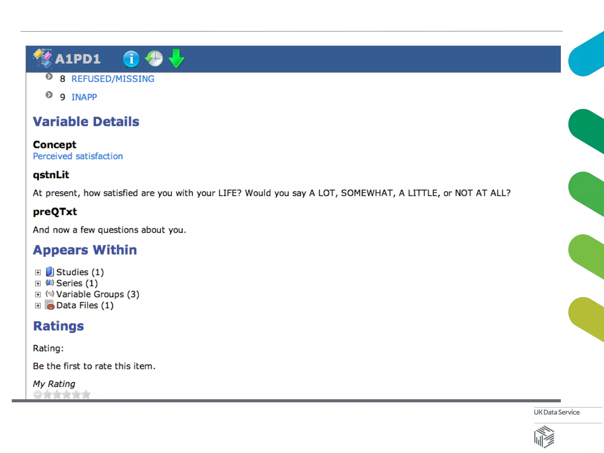Click the Data Files icon

click(x=50, y=305)
